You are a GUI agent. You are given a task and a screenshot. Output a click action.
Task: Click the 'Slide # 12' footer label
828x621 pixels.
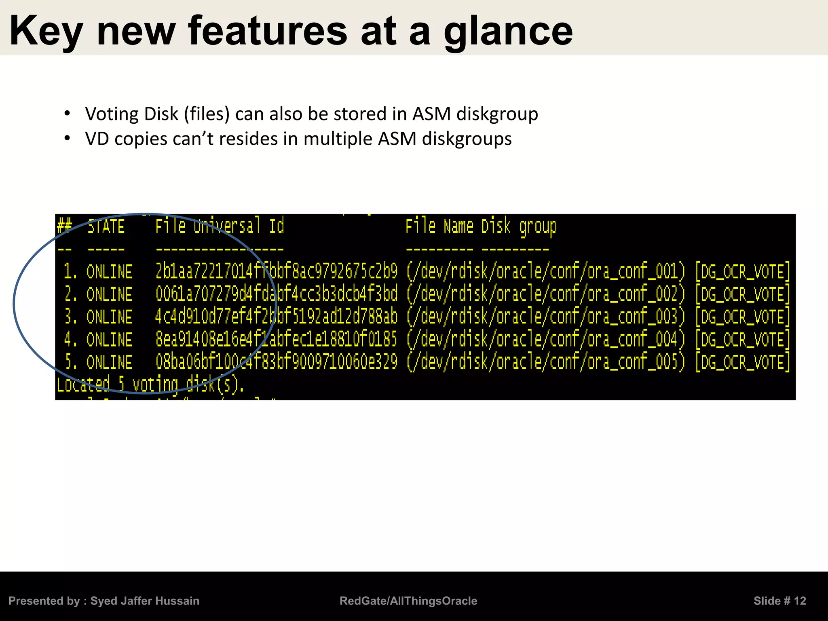pyautogui.click(x=779, y=601)
